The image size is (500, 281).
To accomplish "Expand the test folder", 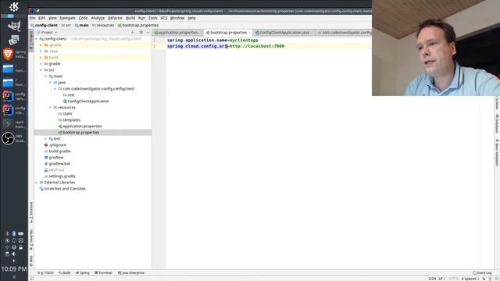I will pyautogui.click(x=45, y=139).
